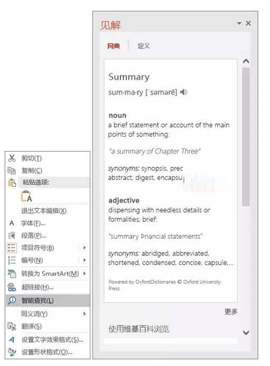The image size is (270, 366).
Task: Click the Convert to SmartArt icon
Action: point(11,274)
